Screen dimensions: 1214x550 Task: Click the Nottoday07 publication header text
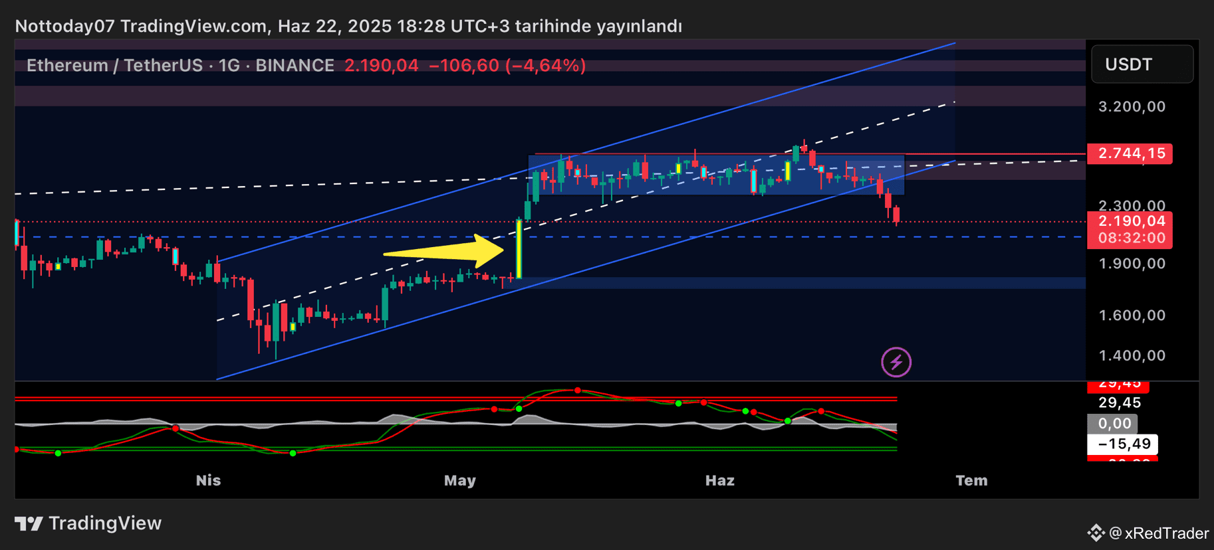pos(348,26)
